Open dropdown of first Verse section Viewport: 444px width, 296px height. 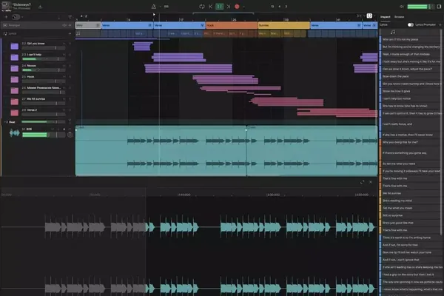click(x=150, y=25)
